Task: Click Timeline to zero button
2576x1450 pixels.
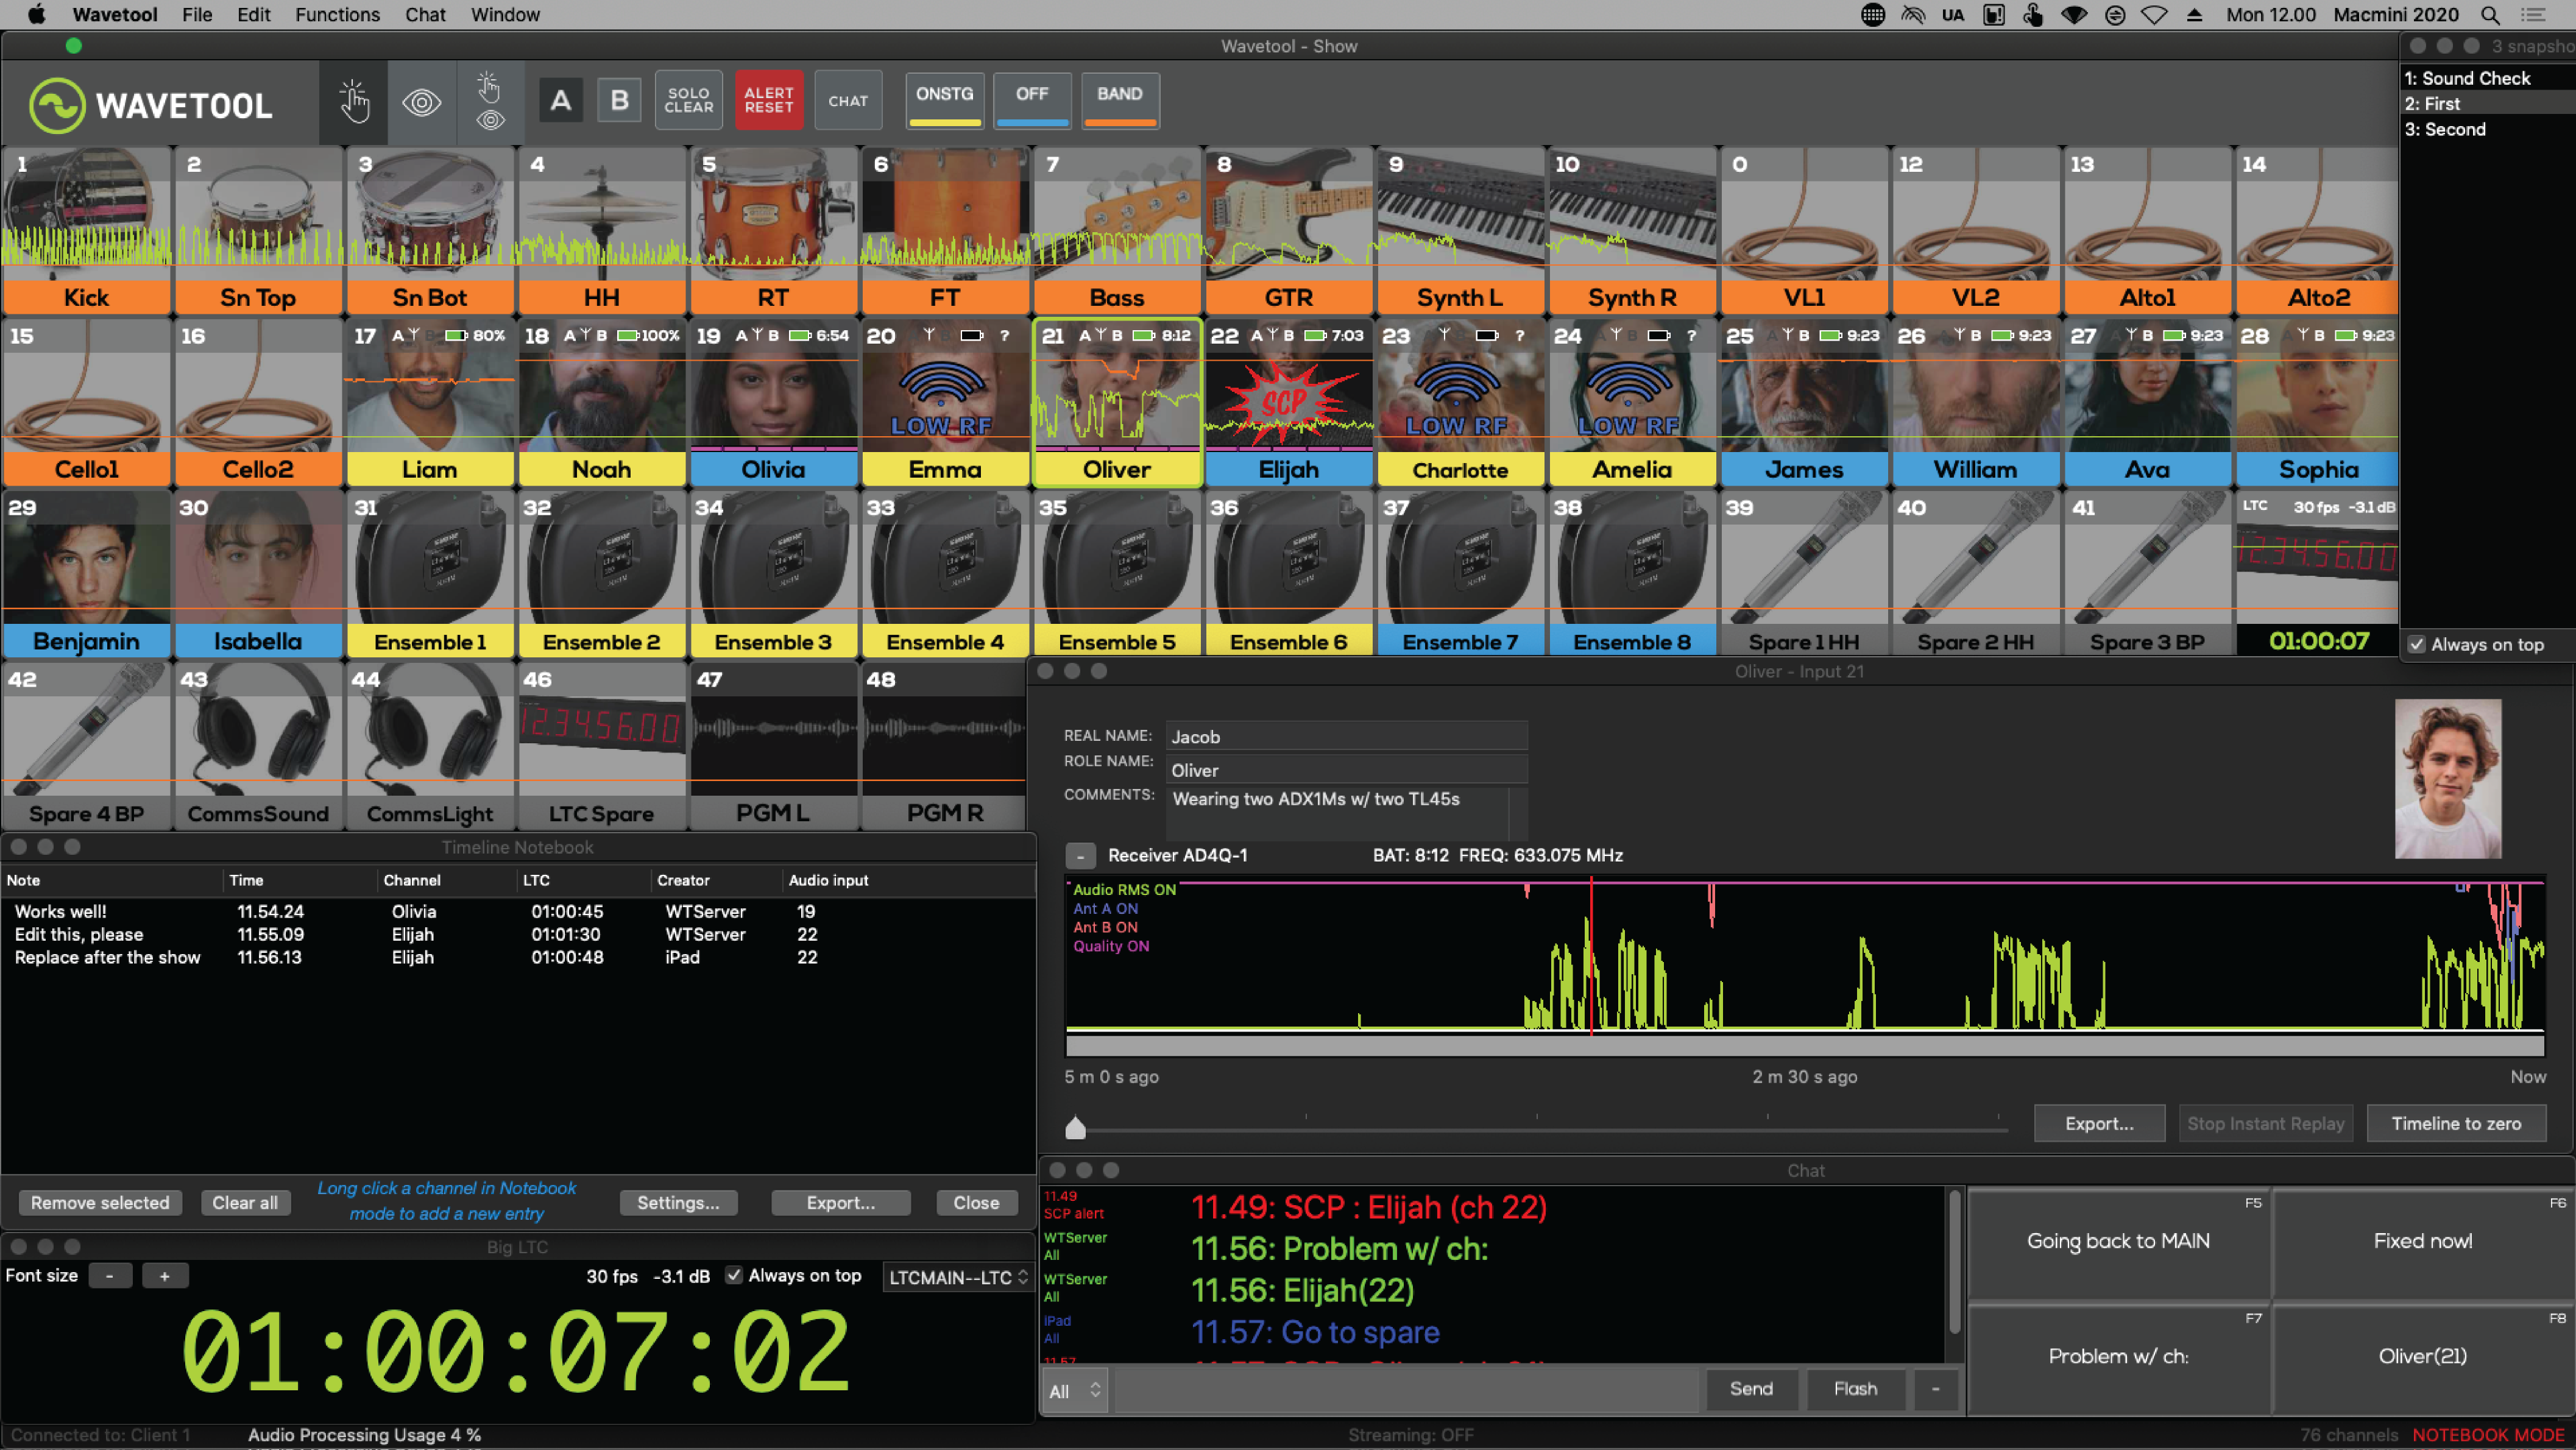Action: [x=2455, y=1123]
